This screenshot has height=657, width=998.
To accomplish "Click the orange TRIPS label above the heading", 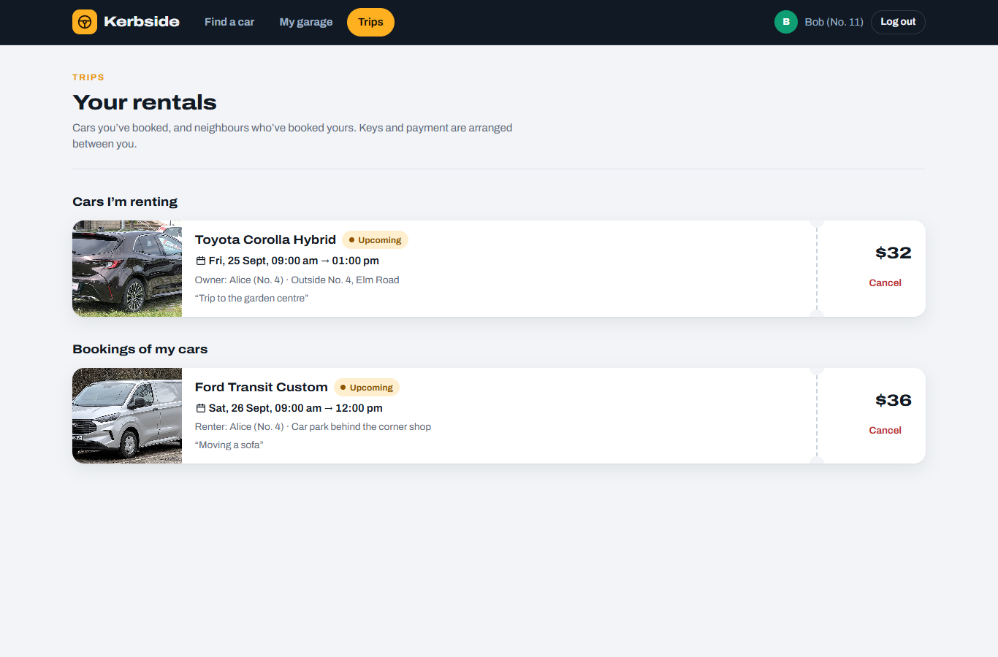I will (88, 77).
